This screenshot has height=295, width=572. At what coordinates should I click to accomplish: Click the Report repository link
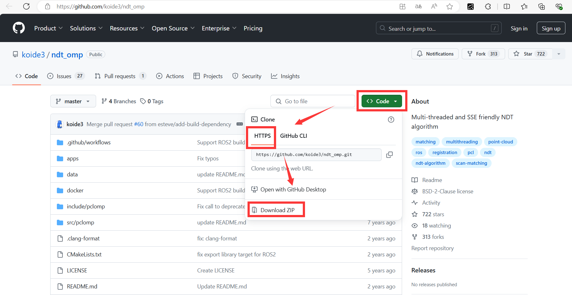tap(433, 248)
